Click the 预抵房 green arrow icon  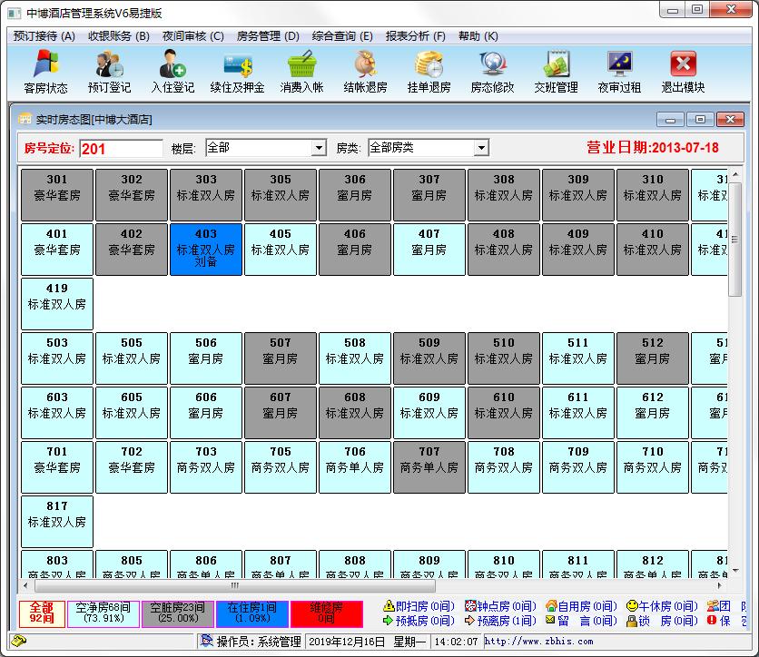pyautogui.click(x=389, y=620)
